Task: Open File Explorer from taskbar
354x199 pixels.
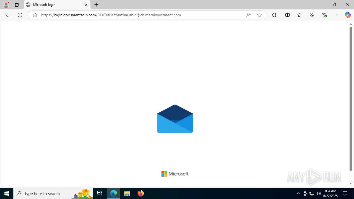Action: [127, 193]
